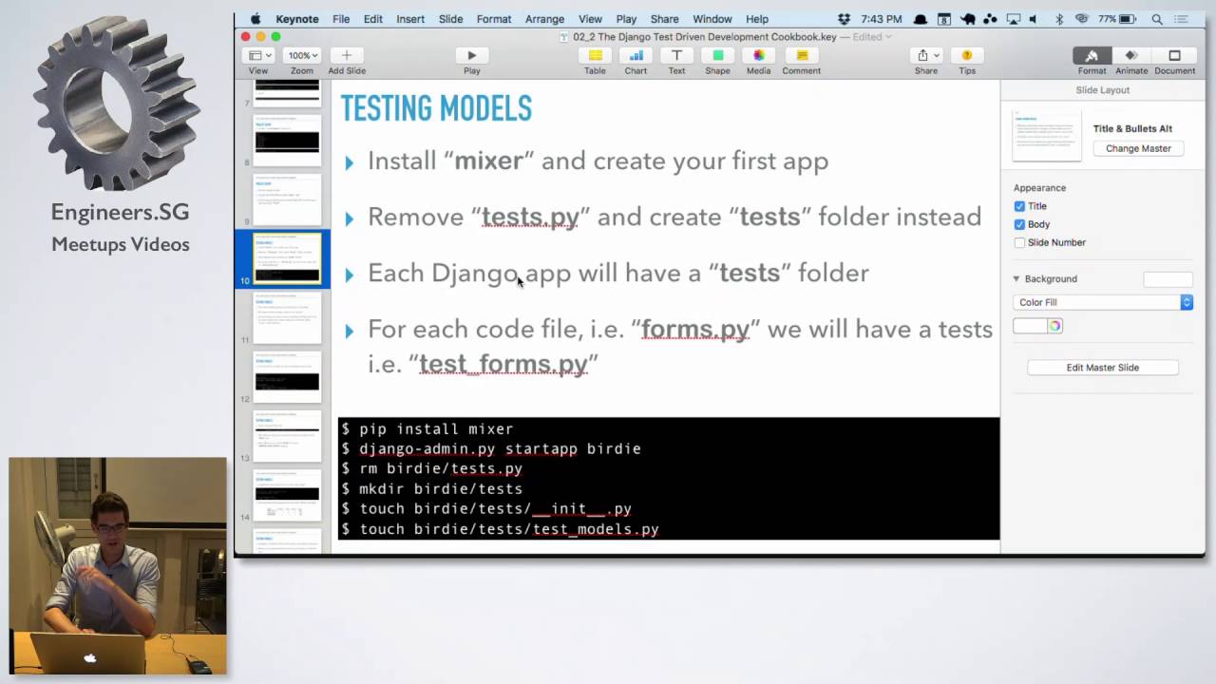Viewport: 1216px width, 684px height.
Task: Insert a Chart from the toolbar
Action: [636, 56]
